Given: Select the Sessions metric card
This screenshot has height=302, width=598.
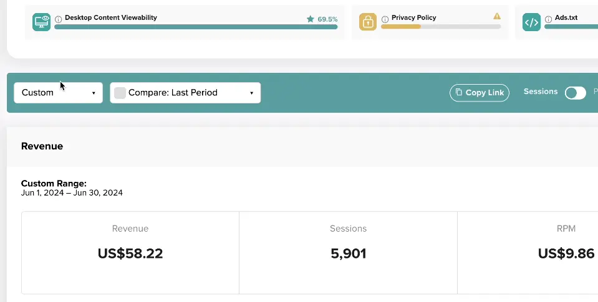Looking at the screenshot, I should 348,253.
